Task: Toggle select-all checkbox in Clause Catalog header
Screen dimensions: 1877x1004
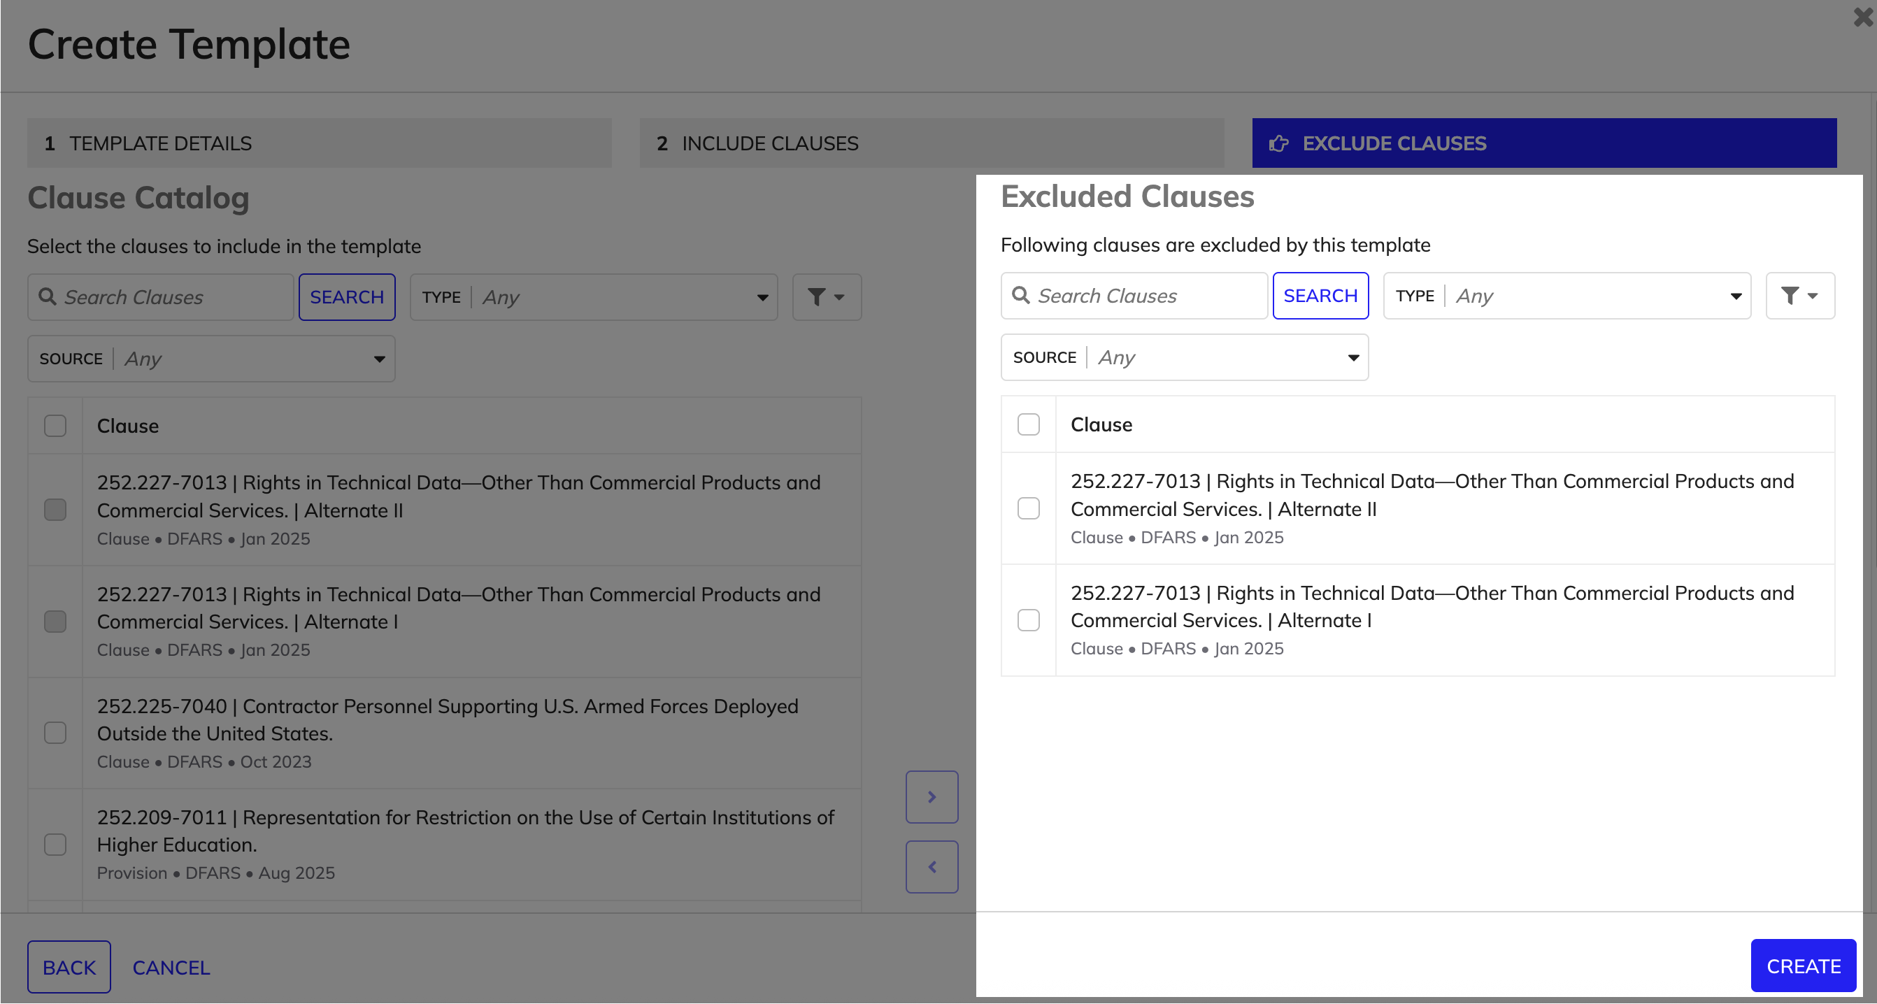Action: [55, 426]
